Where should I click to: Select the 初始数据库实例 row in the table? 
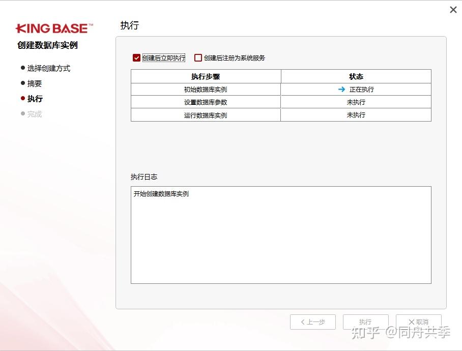pyautogui.click(x=206, y=89)
